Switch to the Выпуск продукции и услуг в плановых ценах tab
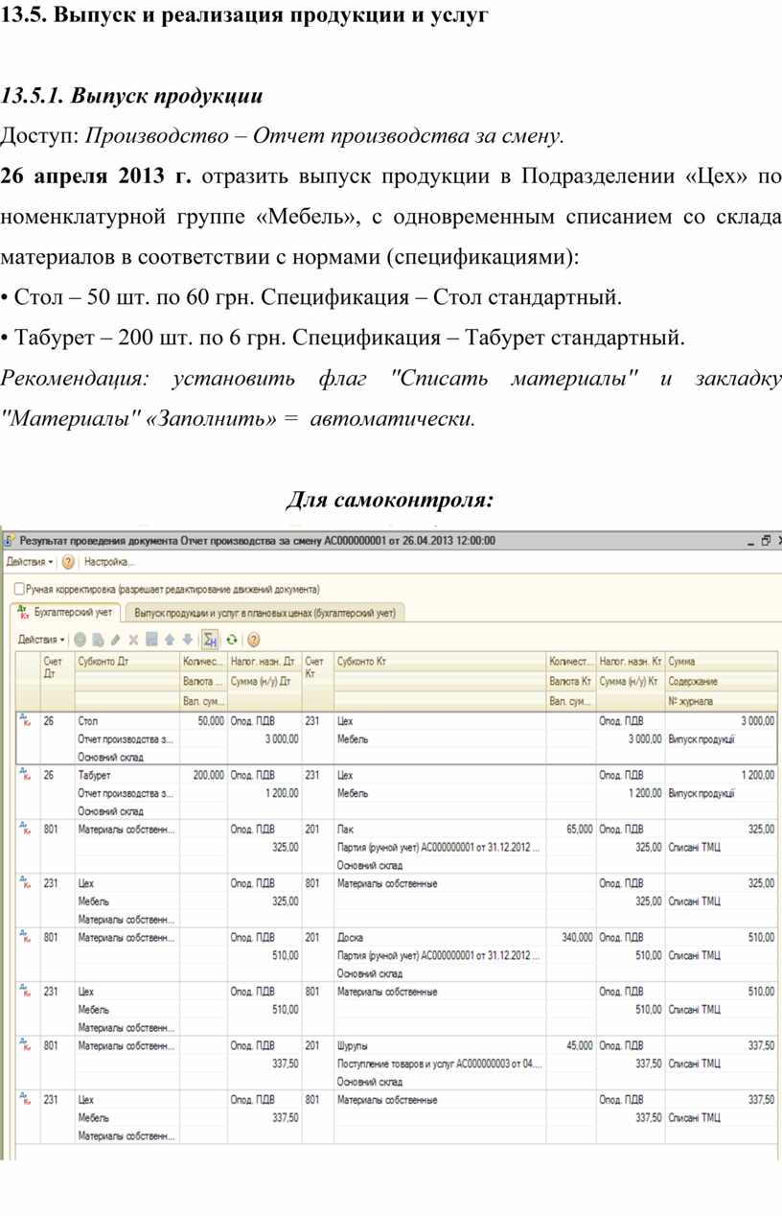This screenshot has width=782, height=1216. point(264,611)
